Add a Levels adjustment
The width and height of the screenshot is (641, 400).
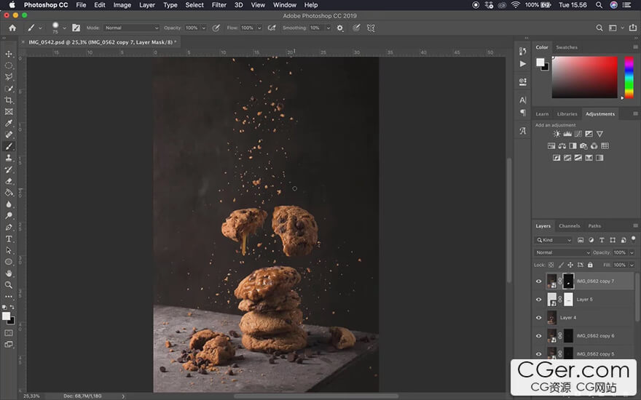coord(567,134)
